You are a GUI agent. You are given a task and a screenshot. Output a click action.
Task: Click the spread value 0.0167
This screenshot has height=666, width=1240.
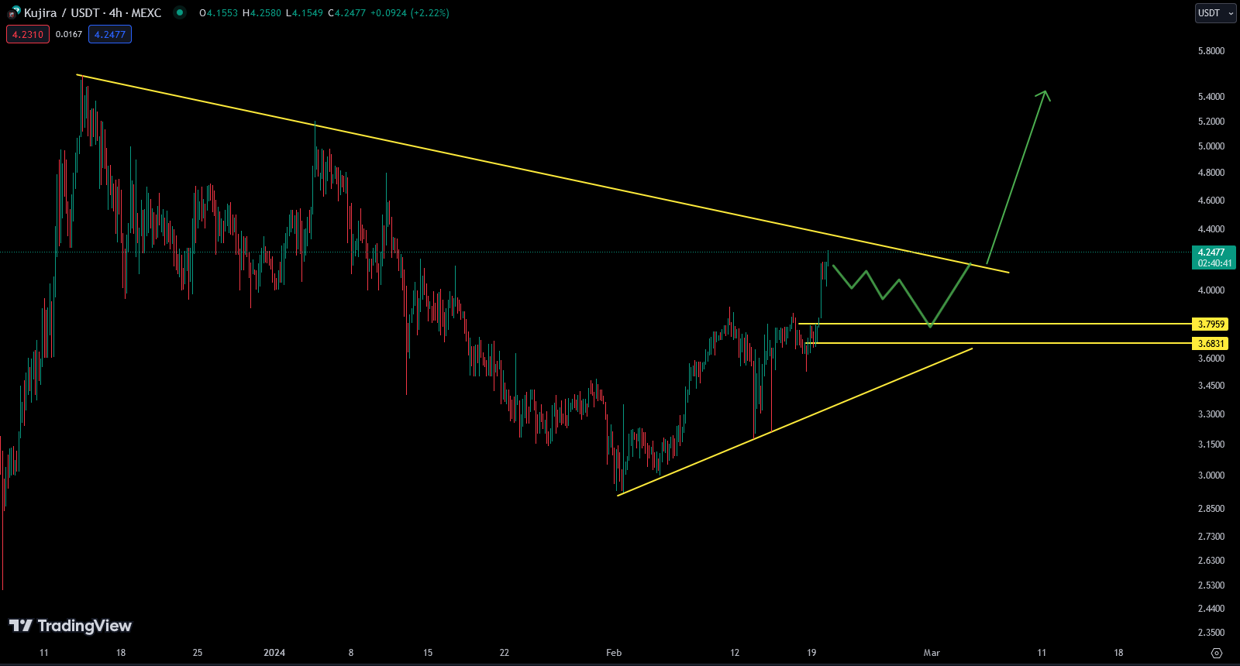pyautogui.click(x=69, y=34)
